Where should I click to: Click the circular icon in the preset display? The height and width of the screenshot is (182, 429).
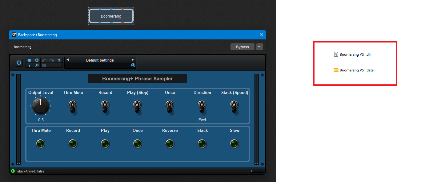pos(133,65)
